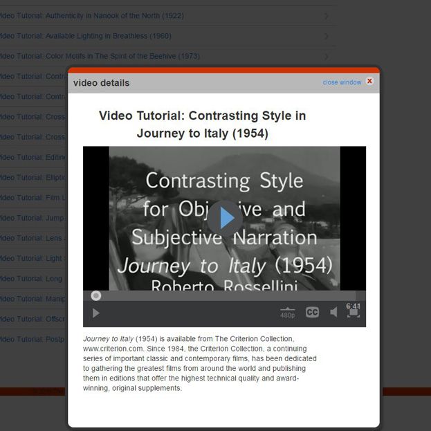Open the 'Video Tutorial: Manip' list item
This screenshot has height=431, width=431.
pyautogui.click(x=33, y=299)
